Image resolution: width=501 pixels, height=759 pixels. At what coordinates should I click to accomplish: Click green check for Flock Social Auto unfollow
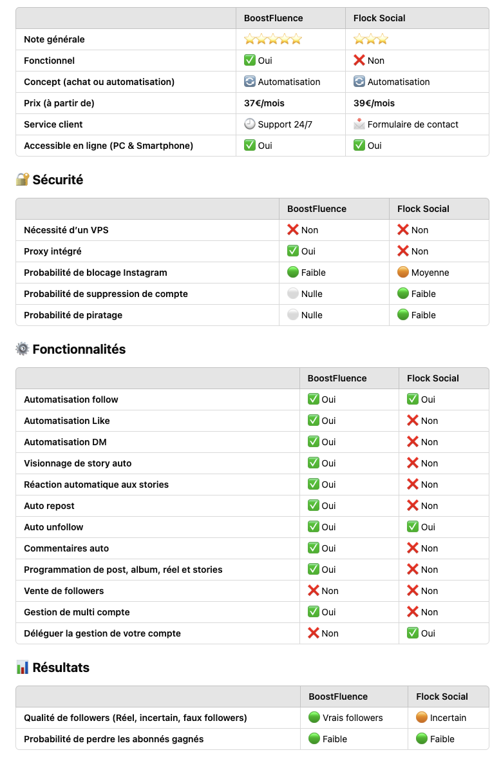(x=413, y=526)
